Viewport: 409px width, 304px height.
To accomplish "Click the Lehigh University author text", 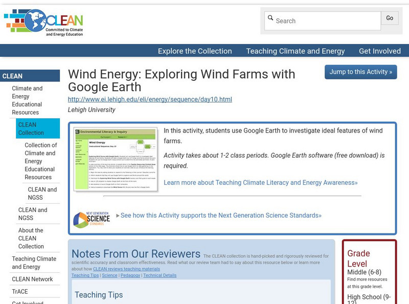I will 92,110.
